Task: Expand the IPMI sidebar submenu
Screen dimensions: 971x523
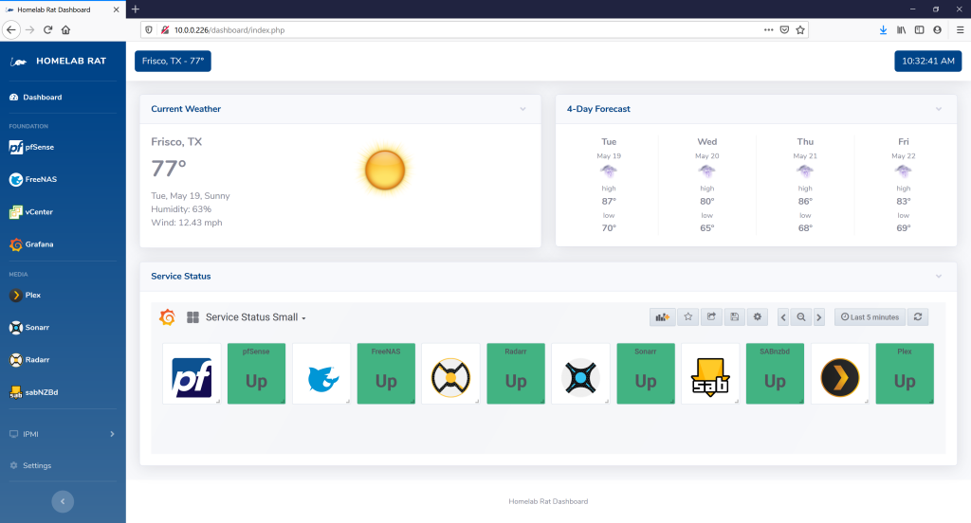Action: (63, 435)
